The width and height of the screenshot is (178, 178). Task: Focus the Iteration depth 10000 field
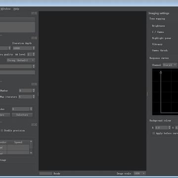23,48
